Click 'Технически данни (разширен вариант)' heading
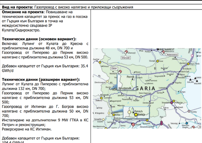202x143 pixels. (41, 80)
